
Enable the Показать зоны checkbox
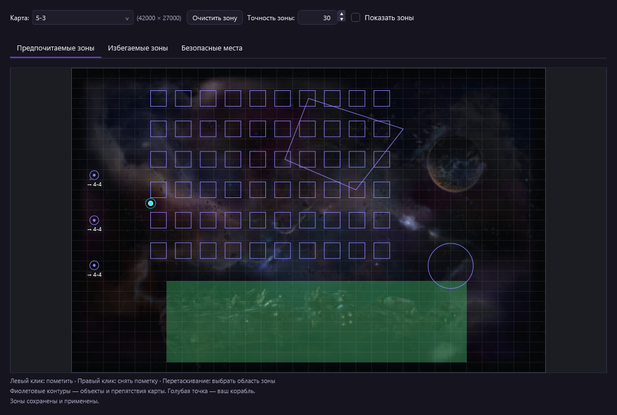coord(355,18)
